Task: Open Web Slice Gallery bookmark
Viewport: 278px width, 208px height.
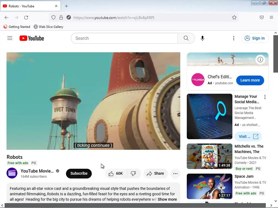Action: coord(48,27)
